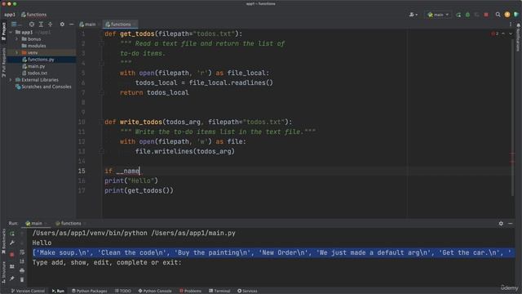Click the Run panel layout icon
The height and width of the screenshot is (294, 522).
[x=12, y=266]
